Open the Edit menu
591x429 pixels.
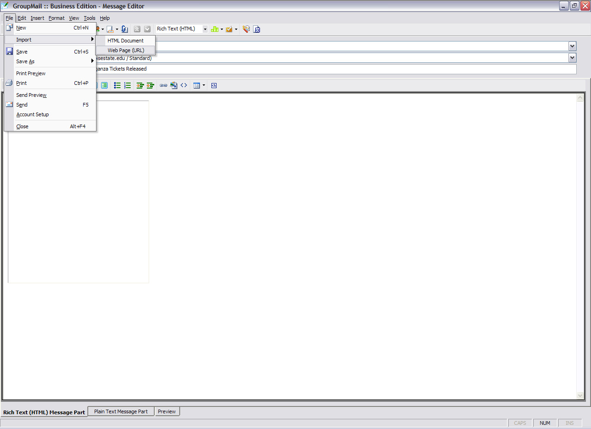22,18
